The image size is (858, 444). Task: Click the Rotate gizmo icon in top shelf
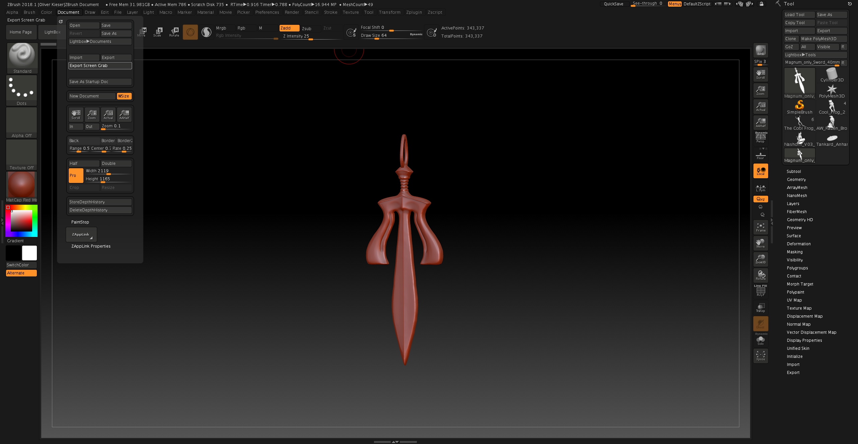point(174,32)
